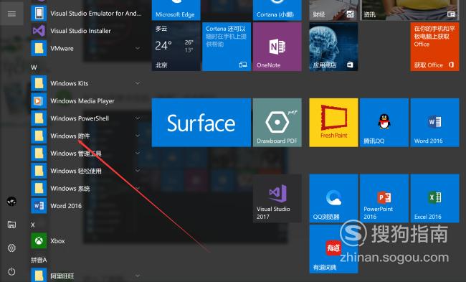Expand Windows 附件 chevron
Viewport: 466px width, 282px height.
click(138, 136)
